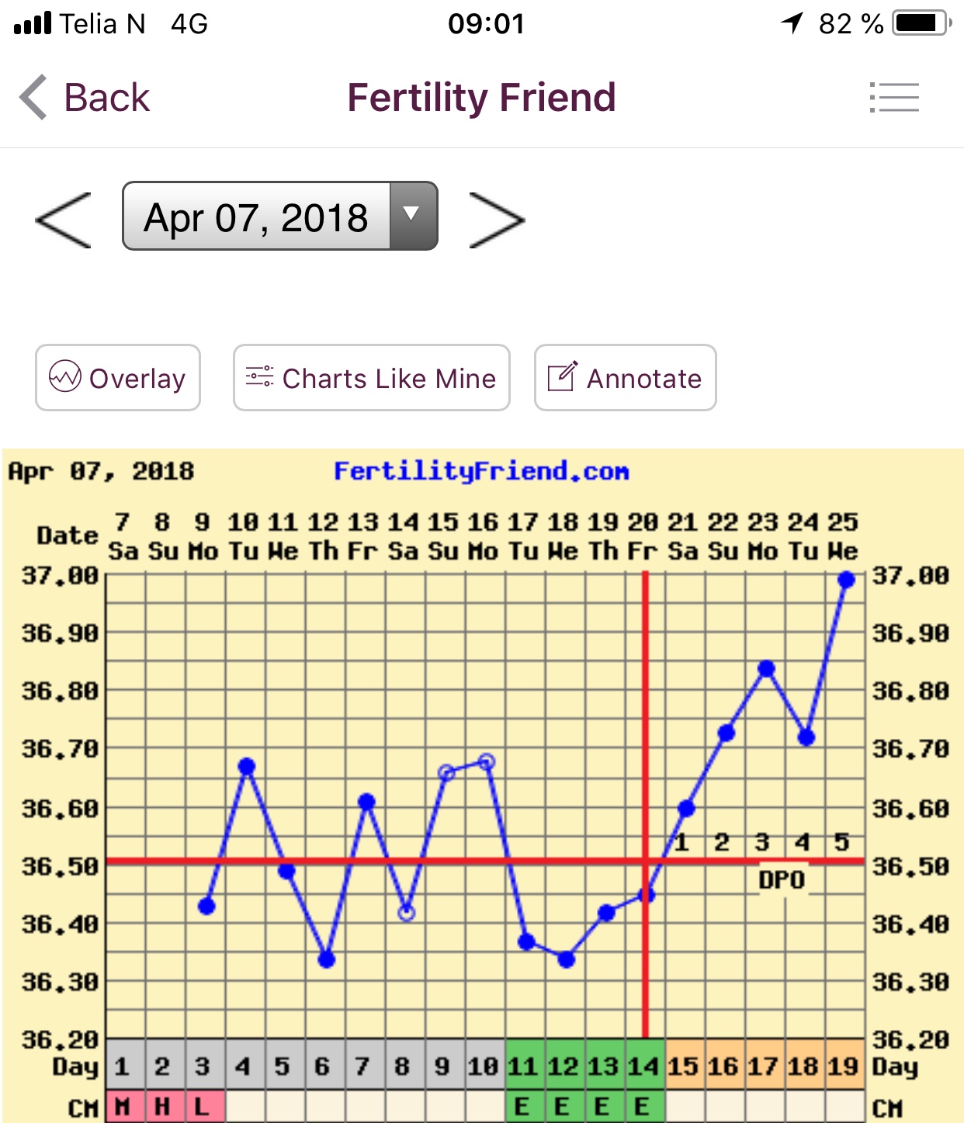964x1123 pixels.
Task: Expand the date dropdown arrow
Action: pyautogui.click(x=413, y=216)
